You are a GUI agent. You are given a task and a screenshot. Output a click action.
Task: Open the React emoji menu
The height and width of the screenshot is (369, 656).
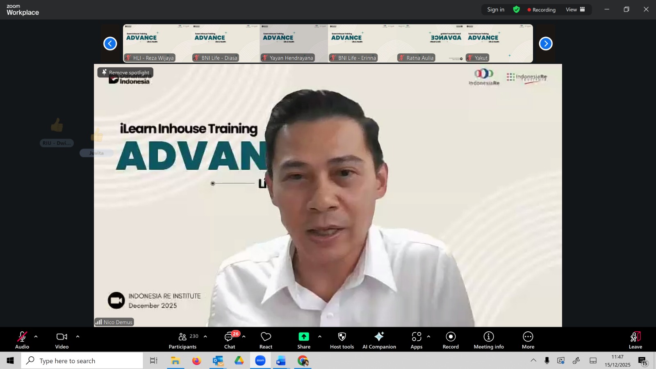[x=266, y=340]
